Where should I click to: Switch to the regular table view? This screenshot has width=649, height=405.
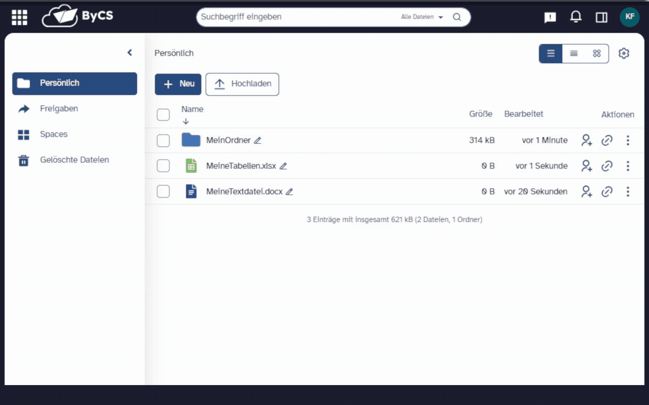coord(551,53)
